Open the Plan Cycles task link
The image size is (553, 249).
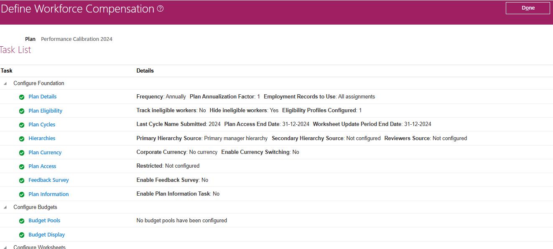(x=42, y=125)
